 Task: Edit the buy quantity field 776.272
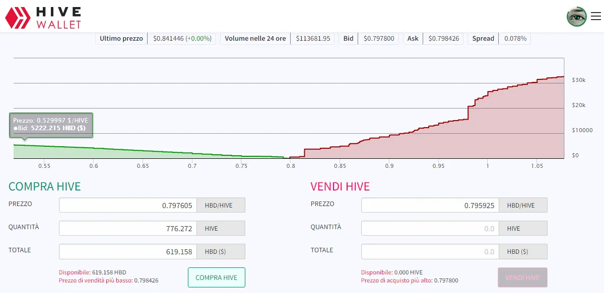point(128,228)
